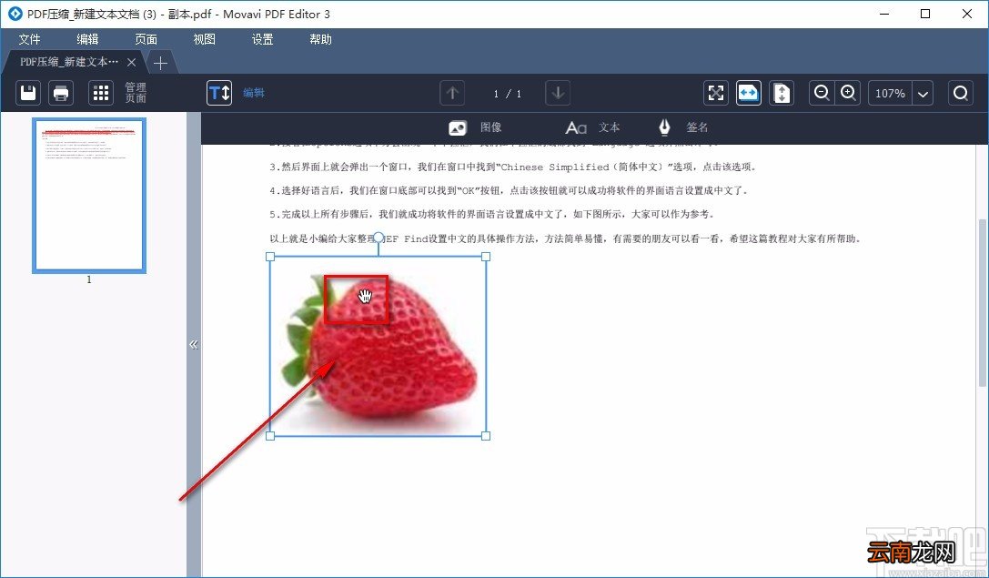Open the 文件 menu
The image size is (989, 578).
(x=30, y=39)
